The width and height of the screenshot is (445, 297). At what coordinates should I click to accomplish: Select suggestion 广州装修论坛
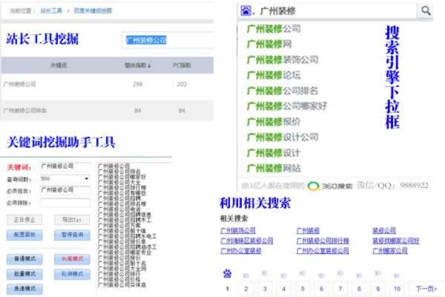coord(274,75)
